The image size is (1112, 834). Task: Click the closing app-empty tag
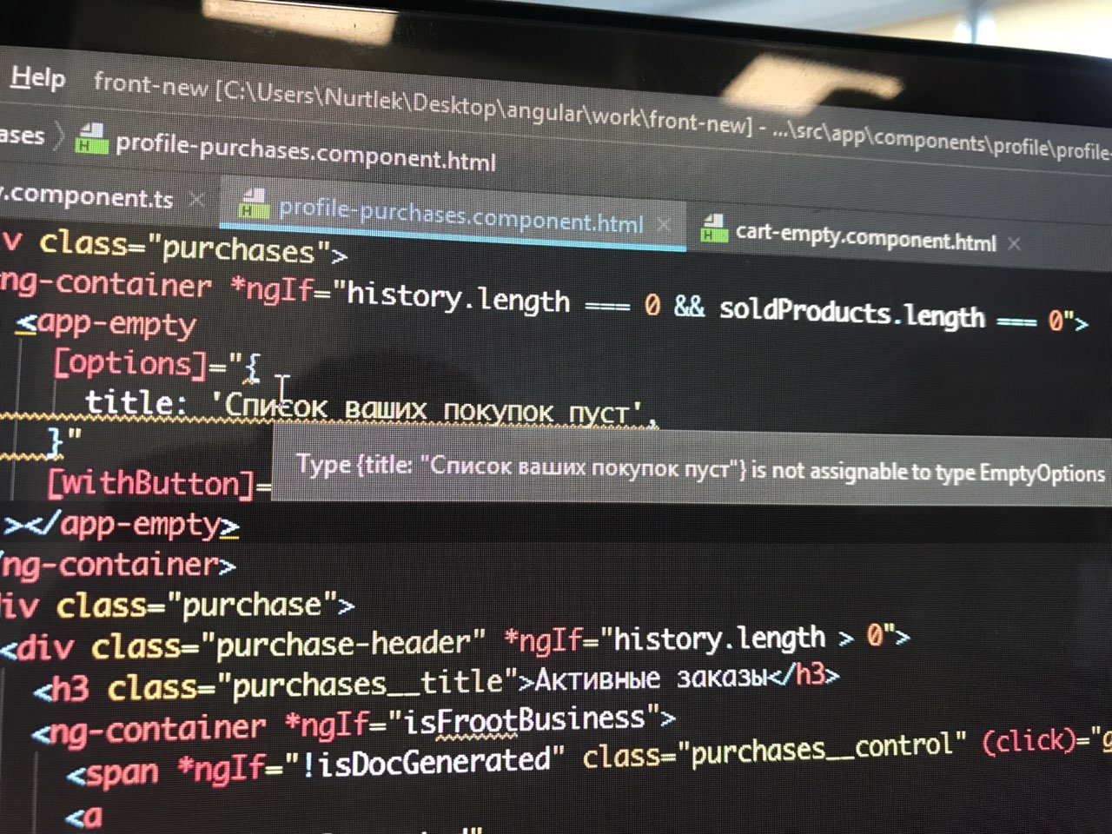pos(122,525)
